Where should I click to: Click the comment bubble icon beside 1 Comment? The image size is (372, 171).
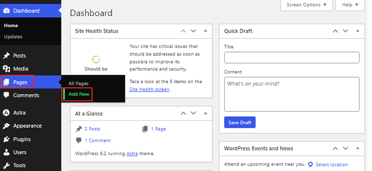coord(79,140)
